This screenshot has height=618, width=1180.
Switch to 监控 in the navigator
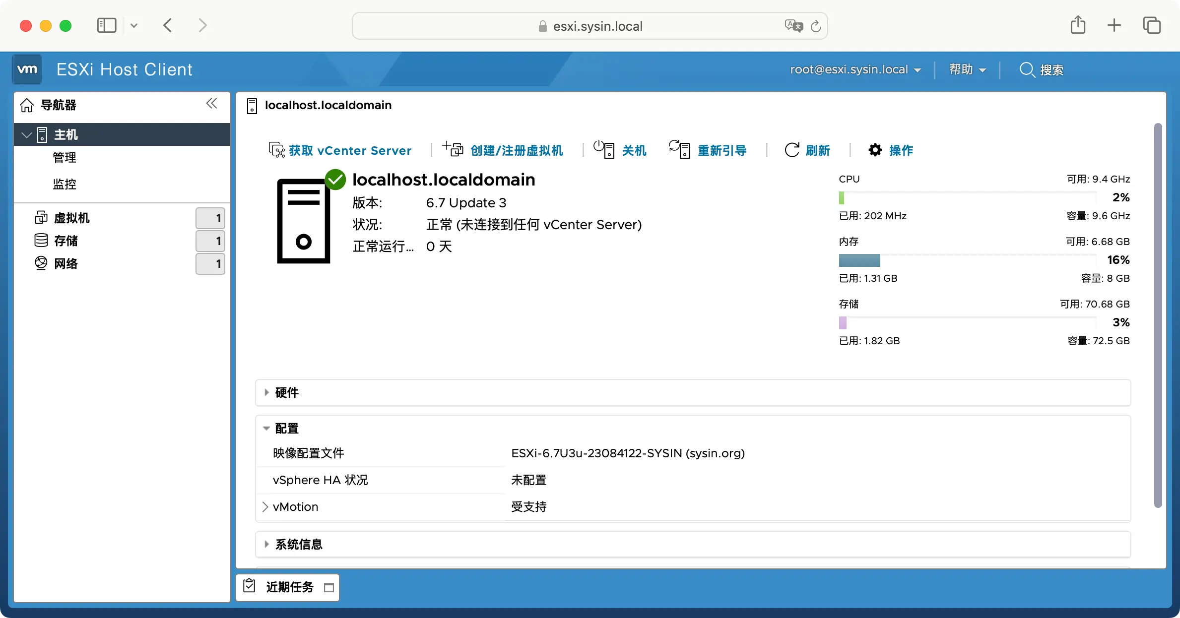coord(64,184)
